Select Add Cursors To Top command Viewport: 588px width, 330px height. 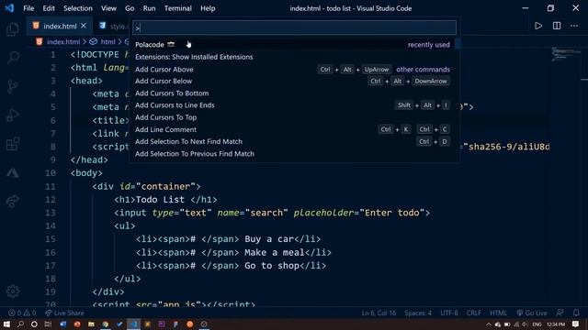pyautogui.click(x=294, y=117)
